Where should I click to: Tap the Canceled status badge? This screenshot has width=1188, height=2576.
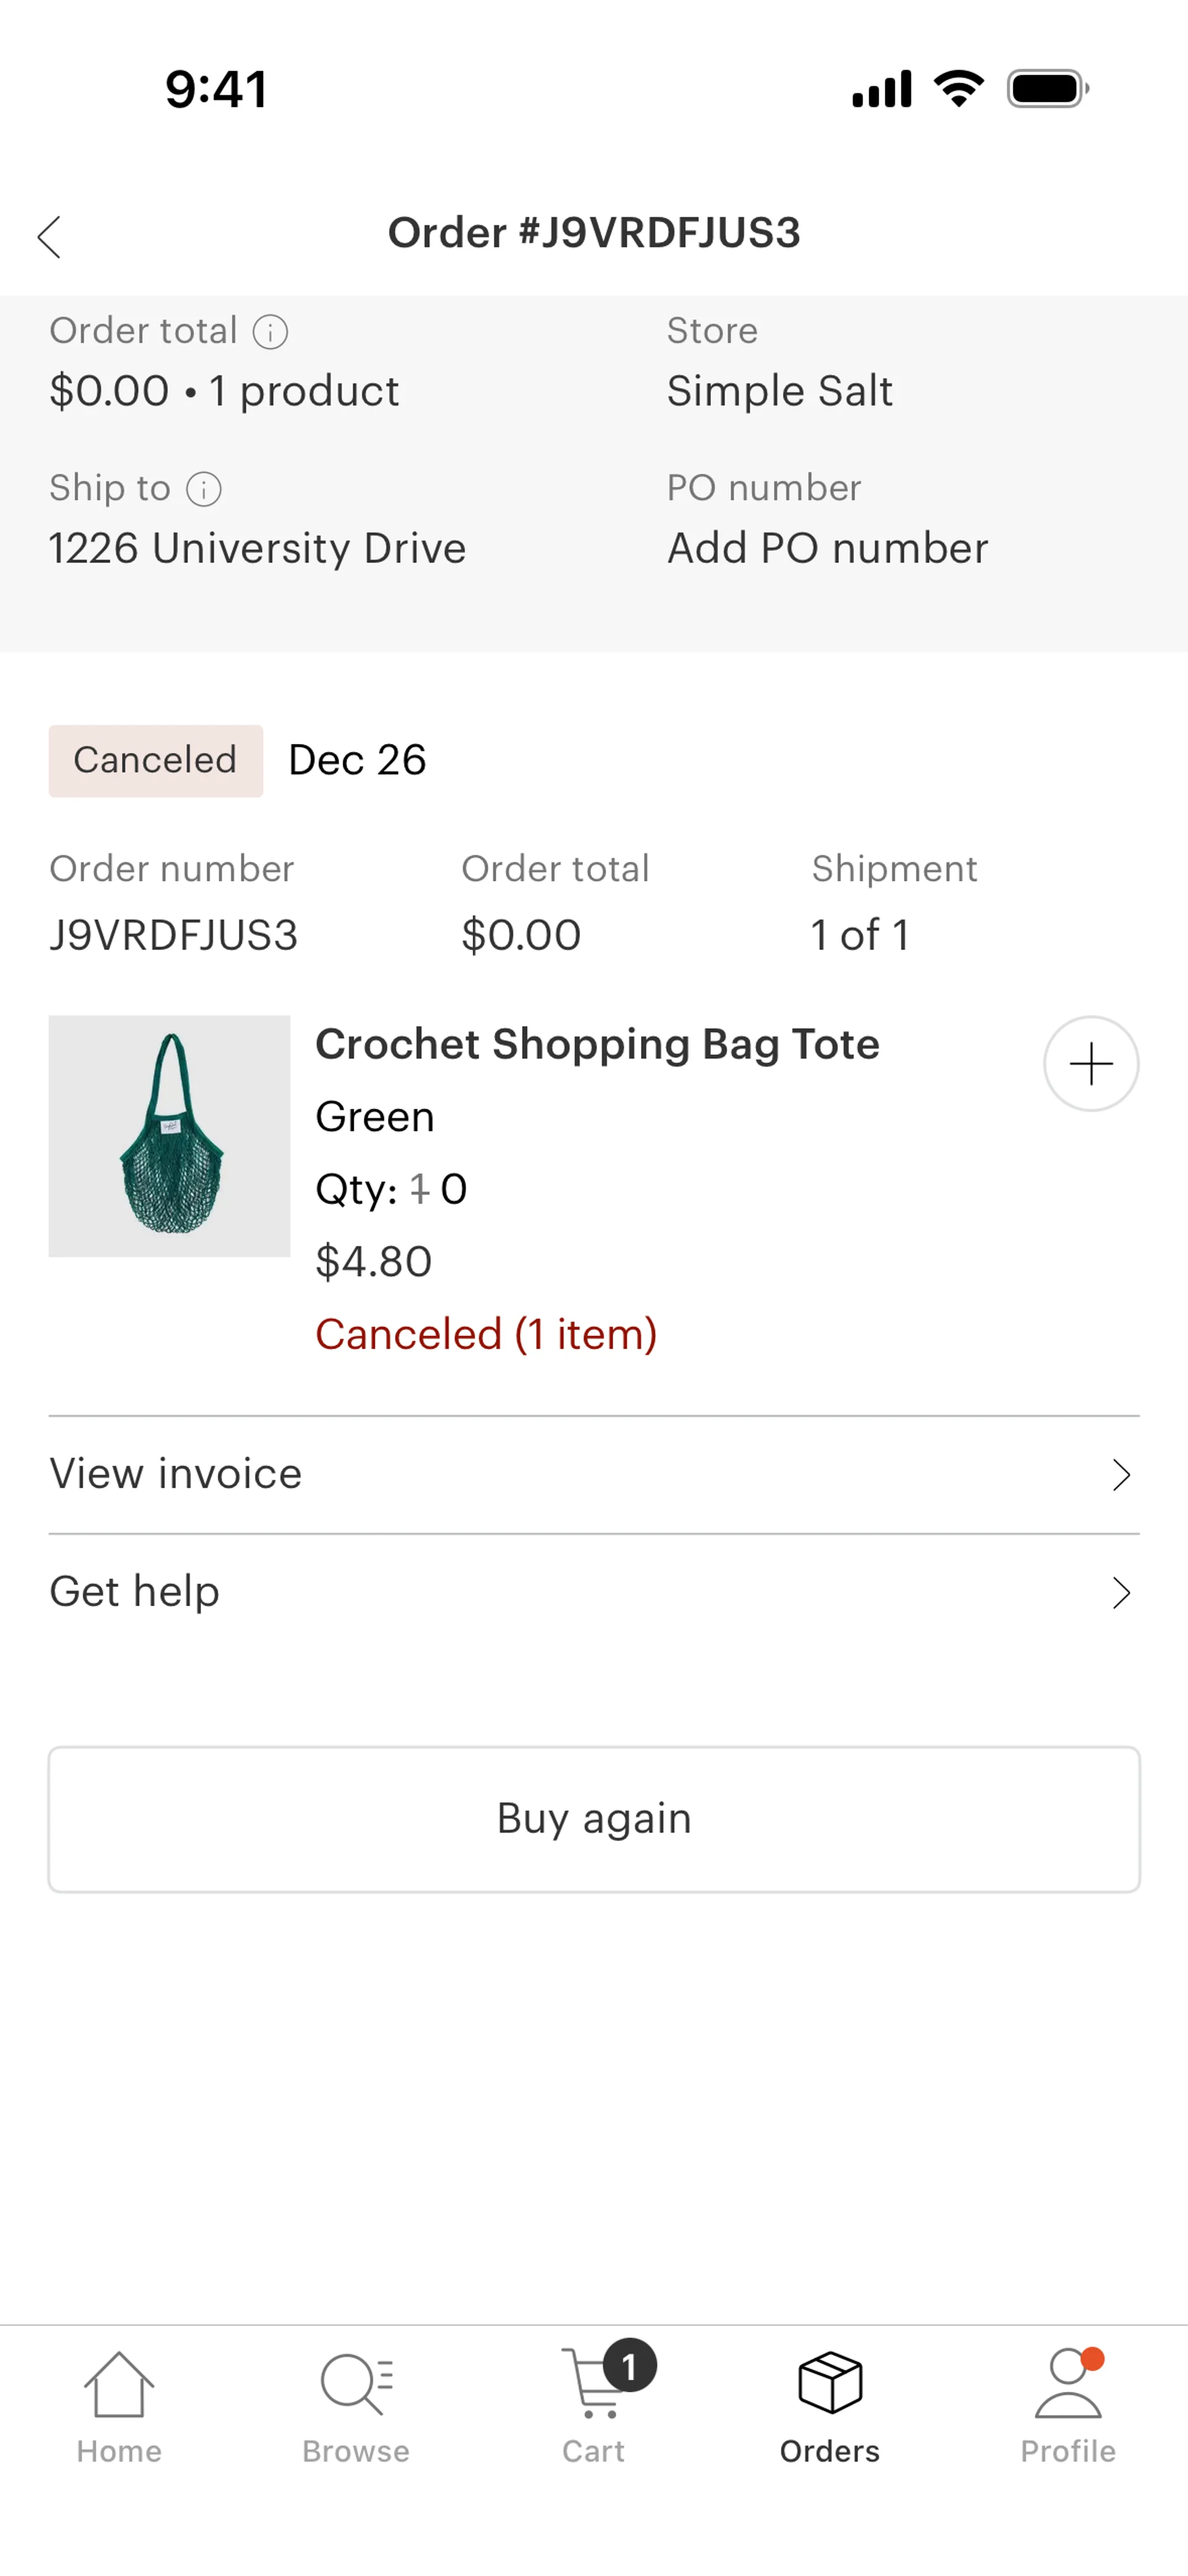coord(156,761)
